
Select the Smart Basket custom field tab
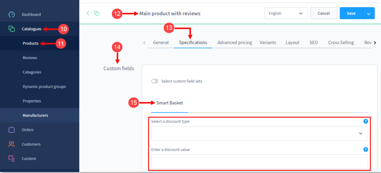169,103
